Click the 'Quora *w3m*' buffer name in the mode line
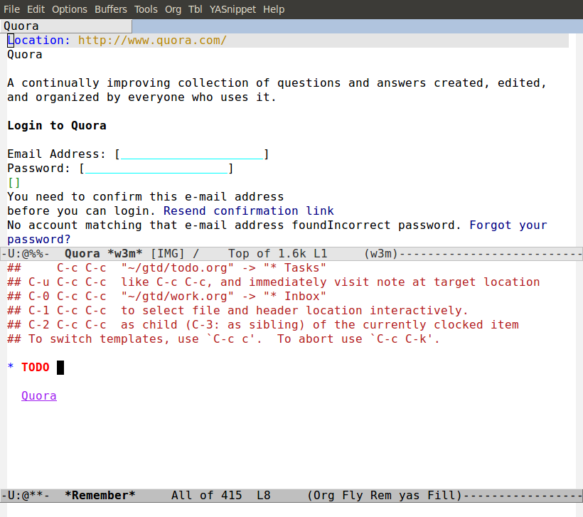The height and width of the screenshot is (517, 583). [103, 254]
